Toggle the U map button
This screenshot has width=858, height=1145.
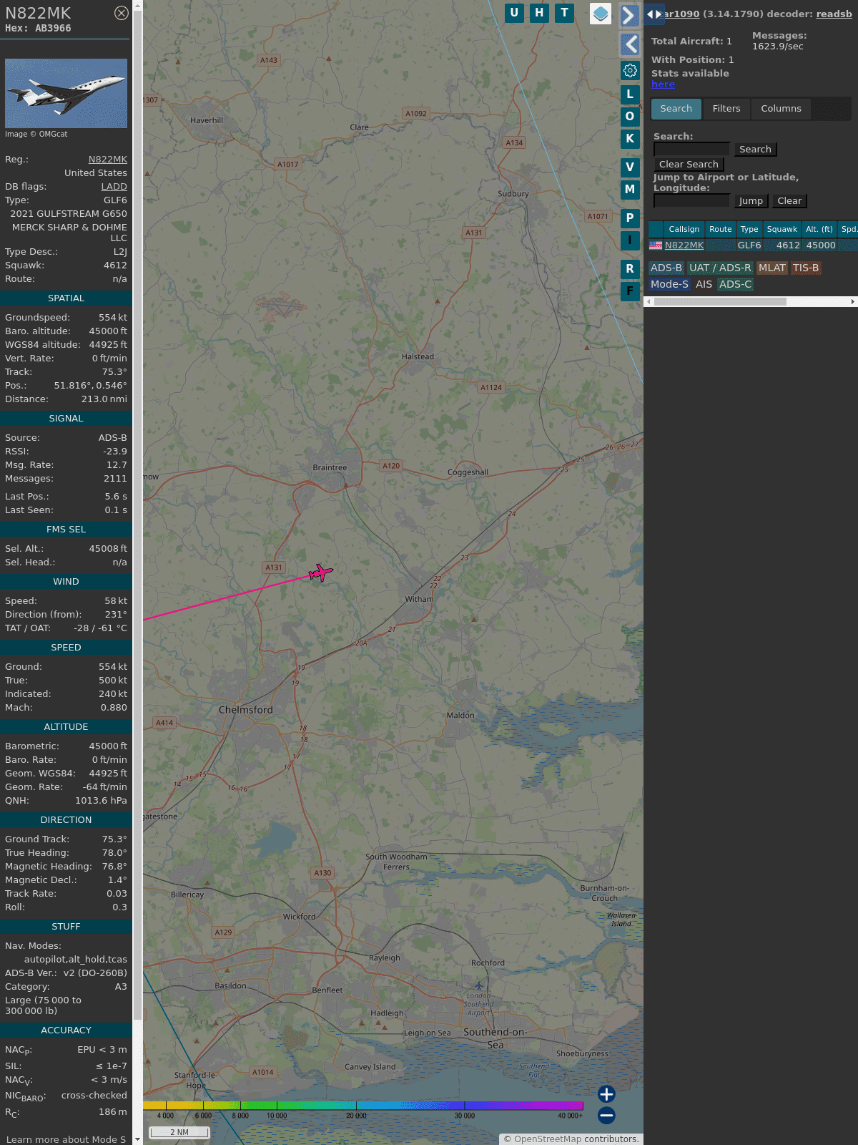pos(514,13)
